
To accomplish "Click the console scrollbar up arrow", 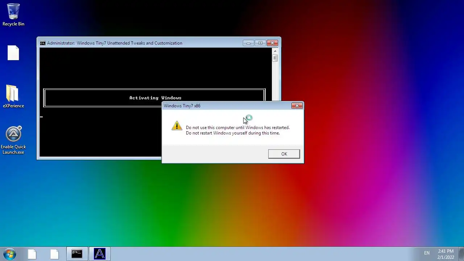I will 275,51.
